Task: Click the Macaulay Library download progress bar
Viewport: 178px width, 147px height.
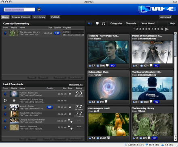Action: [x=73, y=32]
